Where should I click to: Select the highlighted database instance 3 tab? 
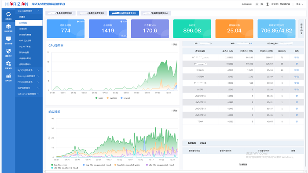click(x=124, y=13)
